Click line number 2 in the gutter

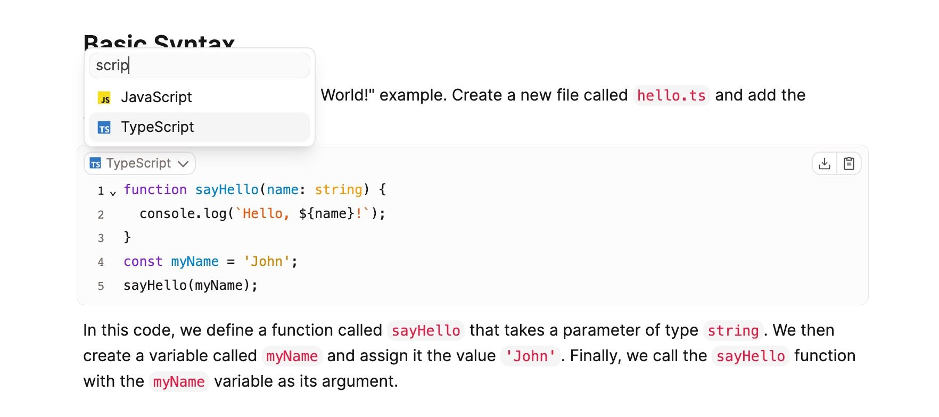[101, 214]
